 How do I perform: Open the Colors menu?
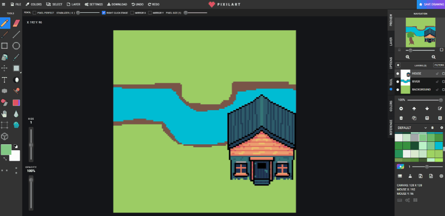coord(34,4)
